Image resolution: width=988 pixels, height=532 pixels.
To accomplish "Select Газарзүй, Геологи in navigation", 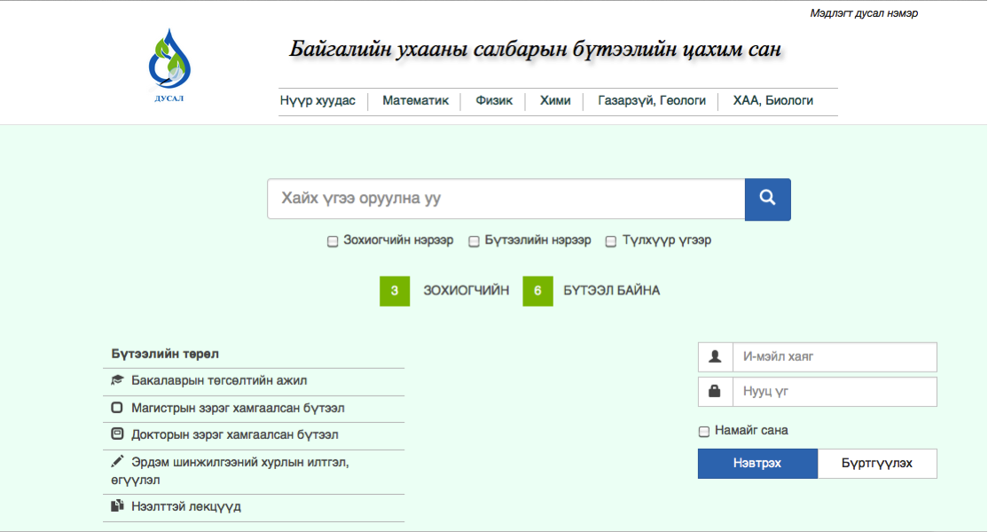I will (652, 101).
